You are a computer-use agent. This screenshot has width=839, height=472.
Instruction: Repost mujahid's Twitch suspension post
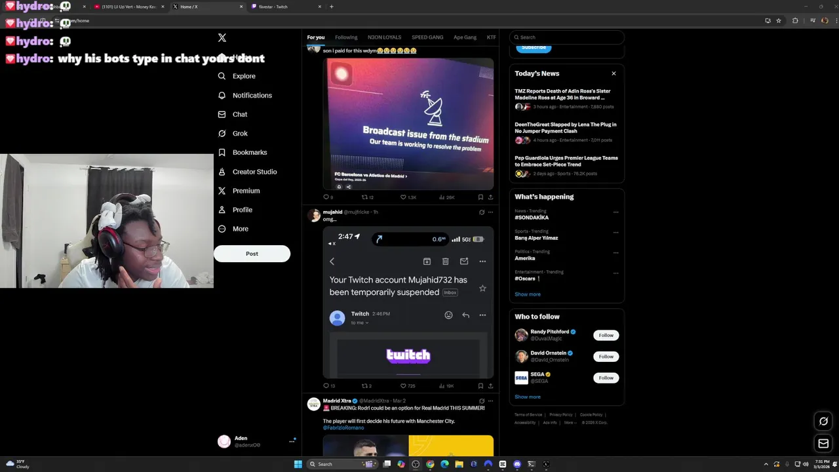tap(367, 385)
